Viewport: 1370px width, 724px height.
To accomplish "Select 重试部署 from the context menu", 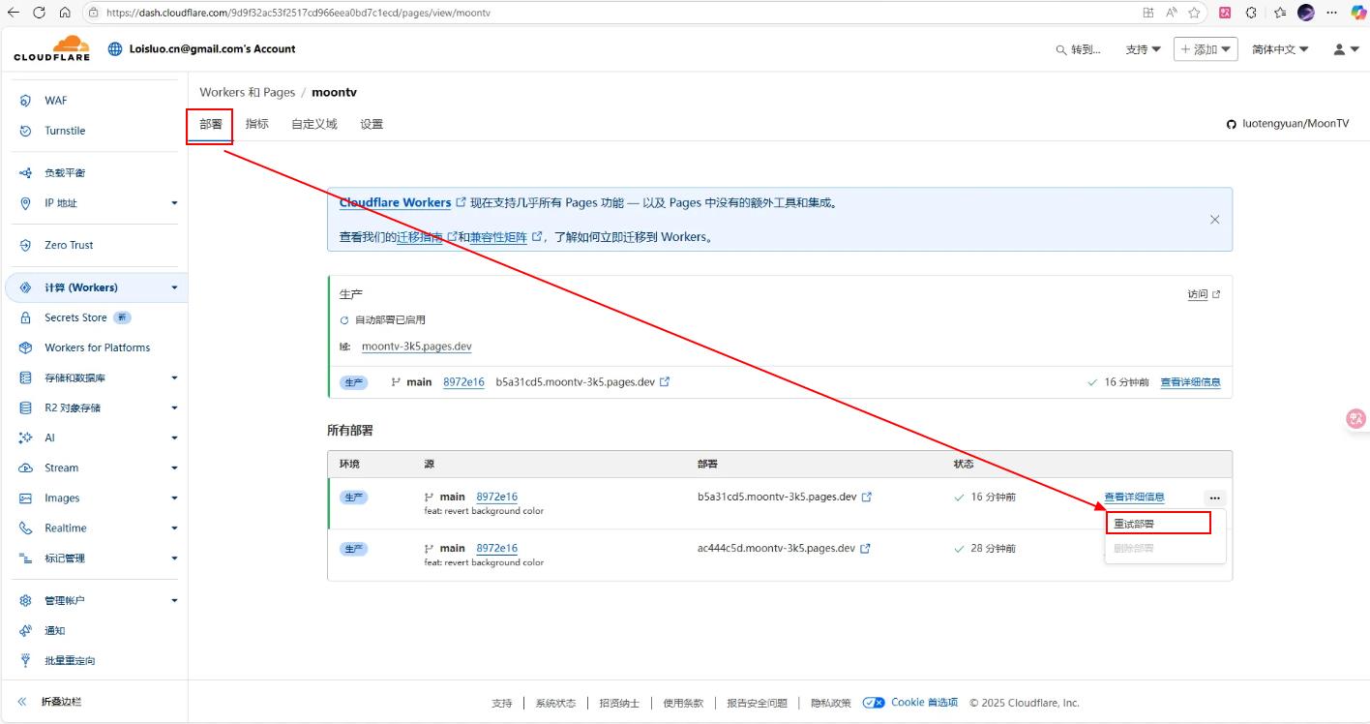I will coord(1158,524).
